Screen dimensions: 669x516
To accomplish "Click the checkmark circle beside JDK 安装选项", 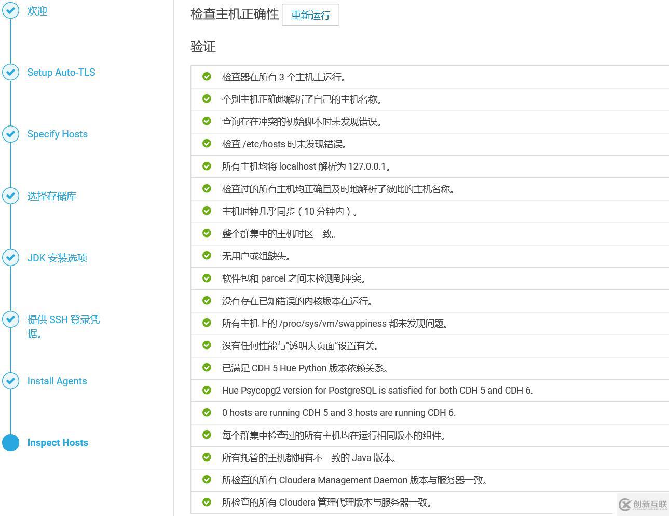I will tap(10, 257).
